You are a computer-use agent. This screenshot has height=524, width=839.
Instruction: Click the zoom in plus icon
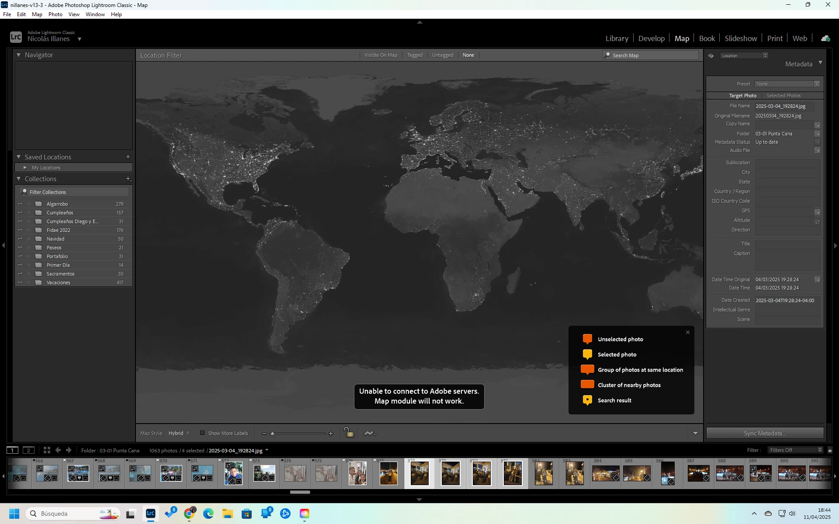click(331, 434)
